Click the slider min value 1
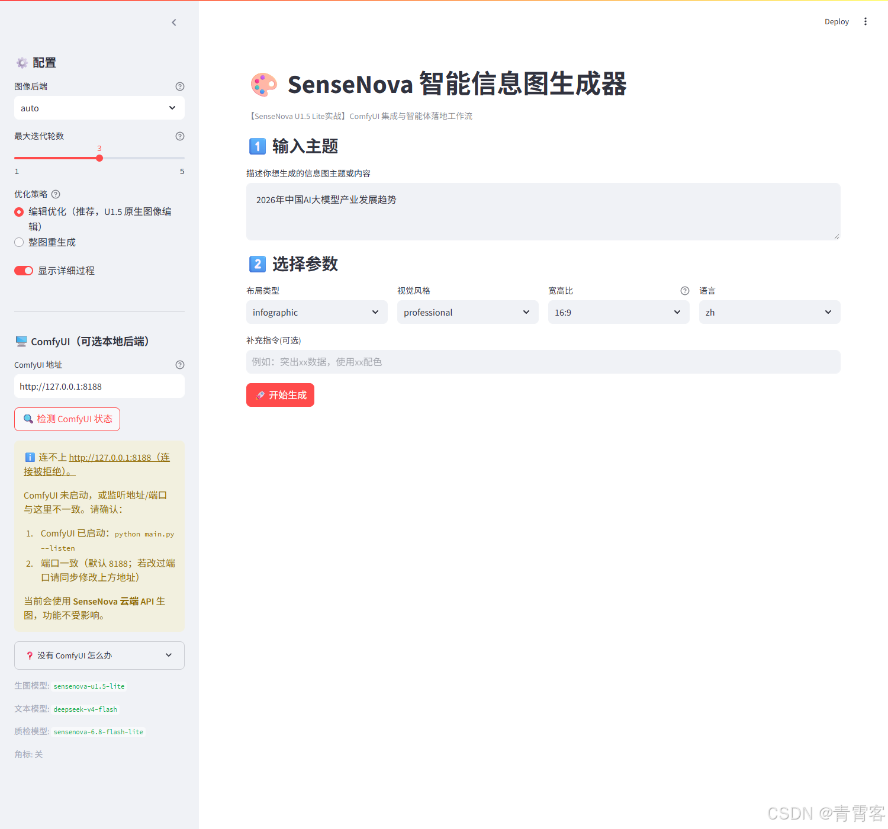Screen dimensions: 888x829 (x=17, y=172)
